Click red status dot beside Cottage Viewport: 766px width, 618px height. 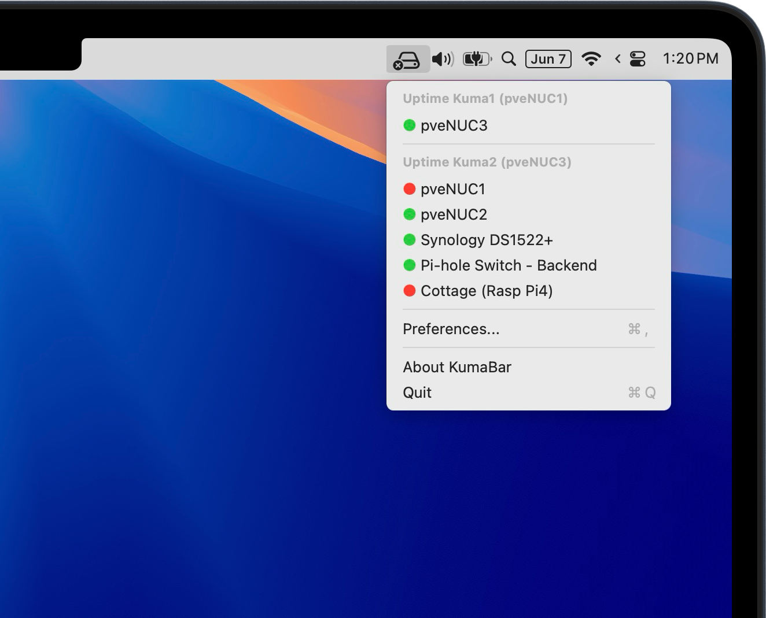click(x=410, y=290)
